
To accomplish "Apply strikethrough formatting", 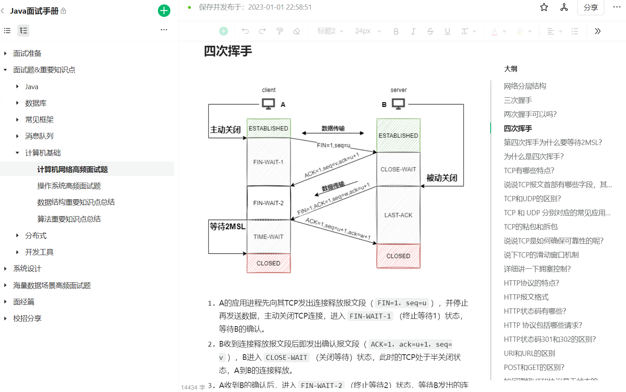I will 430,31.
